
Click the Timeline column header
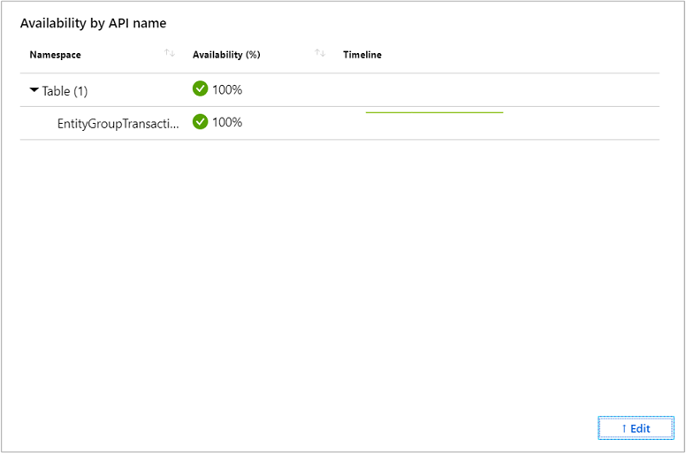coord(362,55)
